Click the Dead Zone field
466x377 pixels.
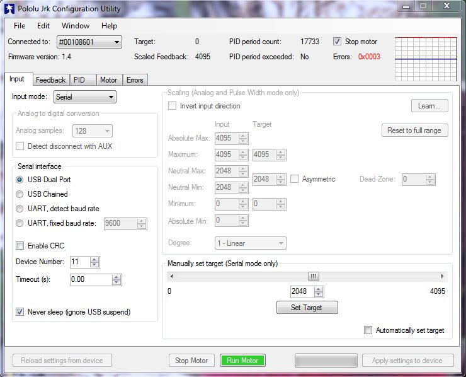tap(413, 179)
